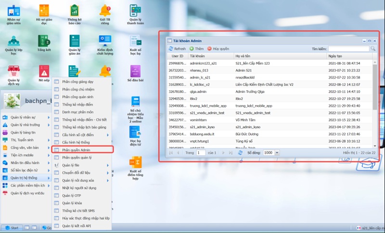The width and height of the screenshot is (385, 233).
Task: Open Gửi TB riêng bell icon
Action: pyautogui.click(x=105, y=14)
